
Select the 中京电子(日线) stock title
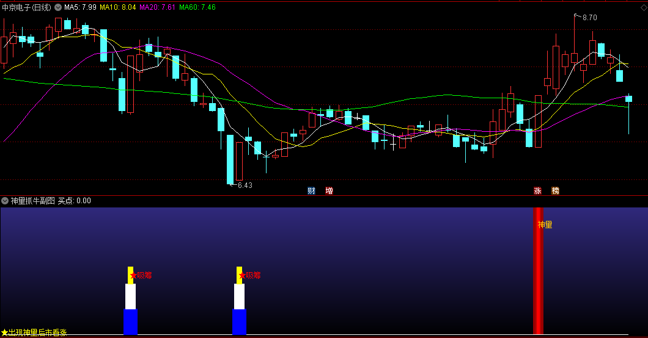coord(27,7)
